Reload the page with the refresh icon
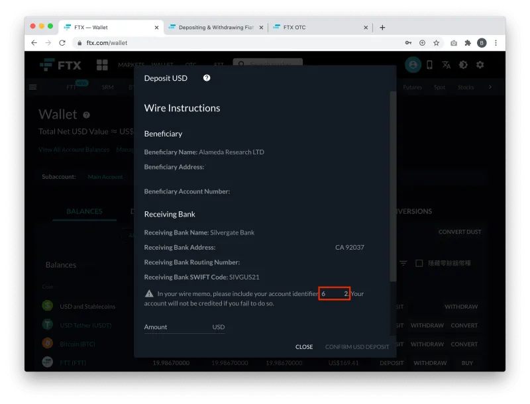 [x=62, y=43]
